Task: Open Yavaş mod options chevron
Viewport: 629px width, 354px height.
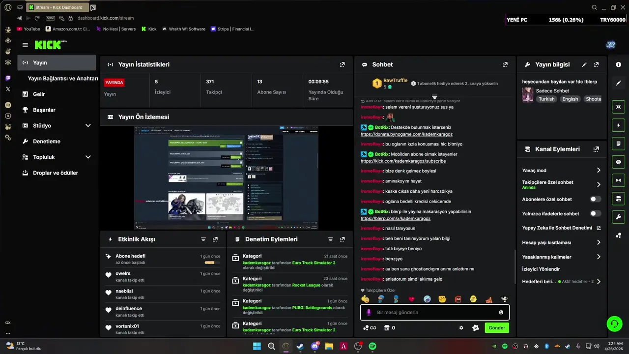Action: pyautogui.click(x=599, y=171)
